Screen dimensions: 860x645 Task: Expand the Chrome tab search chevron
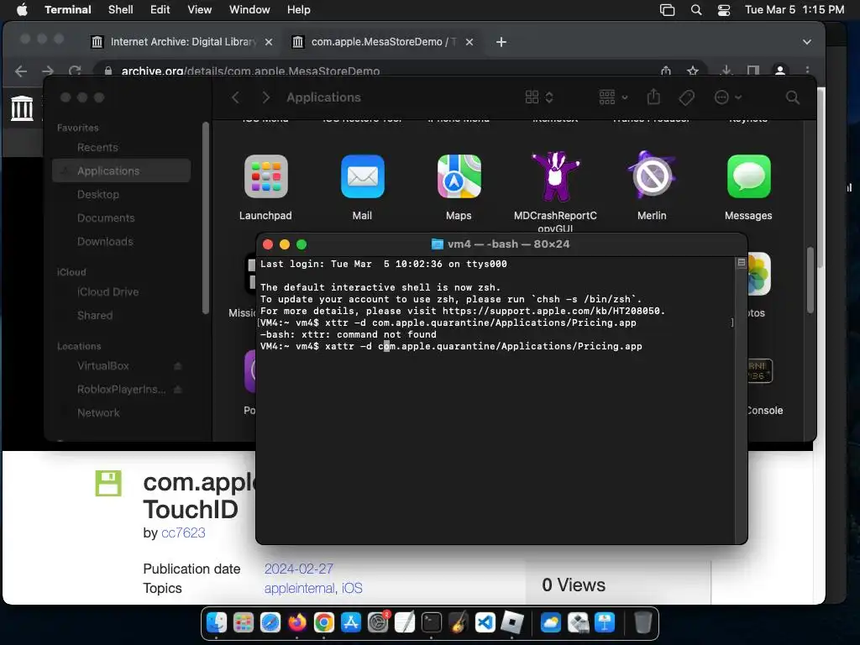coord(807,42)
